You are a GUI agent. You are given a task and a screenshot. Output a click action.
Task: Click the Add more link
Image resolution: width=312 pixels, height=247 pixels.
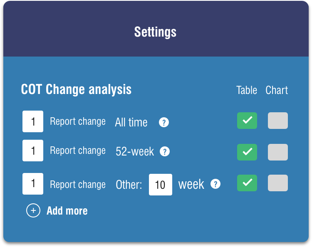(x=67, y=211)
